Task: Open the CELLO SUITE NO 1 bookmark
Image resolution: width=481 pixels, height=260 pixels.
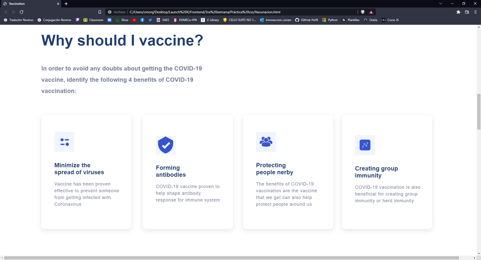Action: (239, 20)
